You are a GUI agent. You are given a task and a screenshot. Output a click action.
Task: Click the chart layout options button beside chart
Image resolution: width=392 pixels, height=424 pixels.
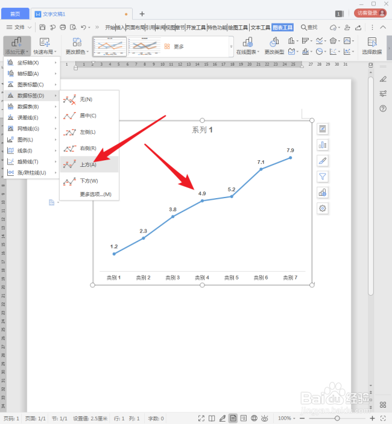pos(323,129)
